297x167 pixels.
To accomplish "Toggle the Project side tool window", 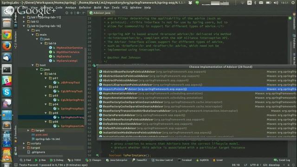I will [16, 20].
